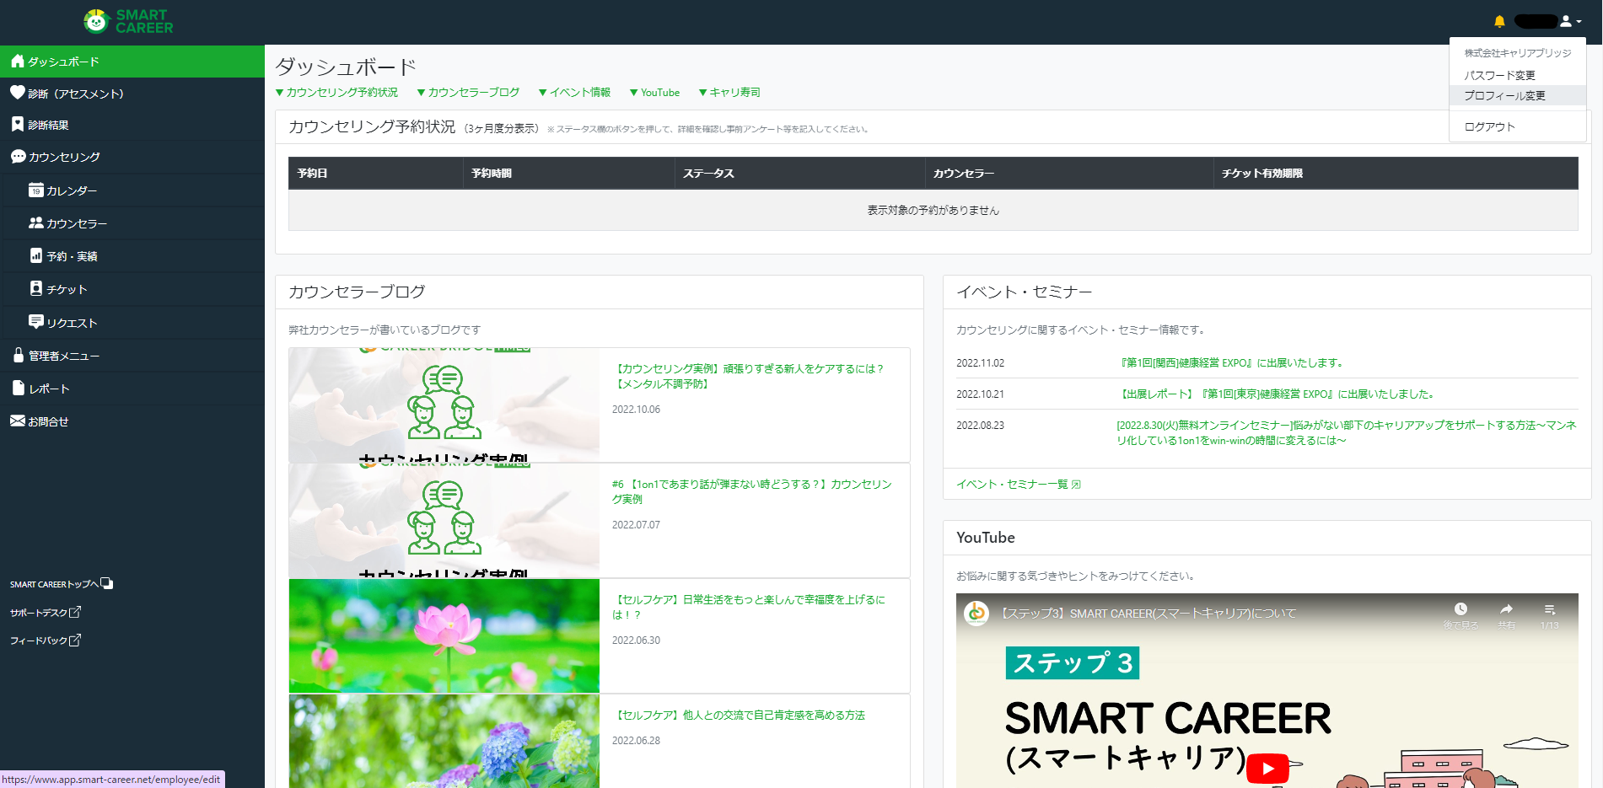This screenshot has width=1603, height=788.
Task: Open the お問合せ sidebar item
Action: click(132, 421)
